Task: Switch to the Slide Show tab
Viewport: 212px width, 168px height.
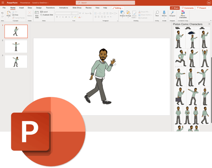Action: pyautogui.click(x=77, y=8)
